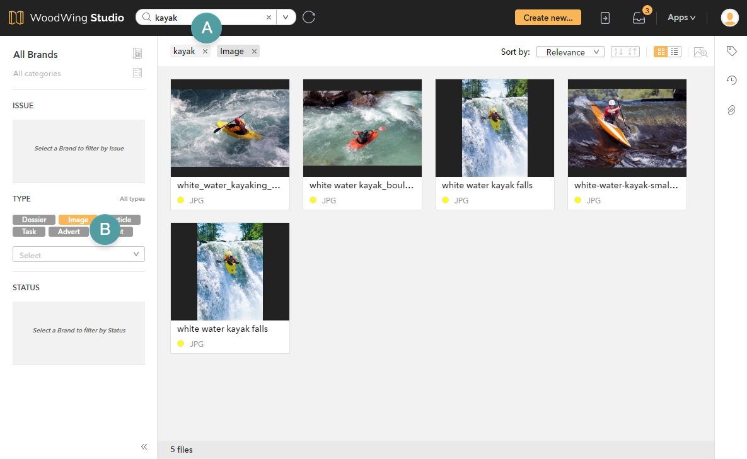The image size is (747, 459).
Task: Click the image search icon
Action: pyautogui.click(x=700, y=52)
